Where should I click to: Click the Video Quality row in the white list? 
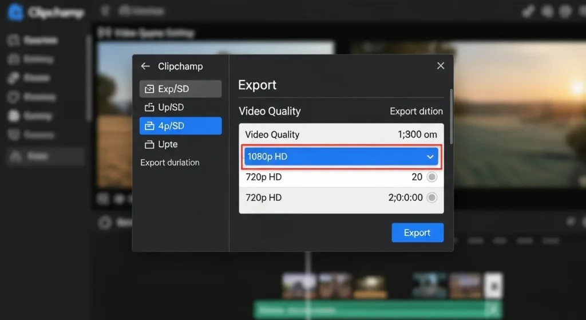(x=341, y=135)
